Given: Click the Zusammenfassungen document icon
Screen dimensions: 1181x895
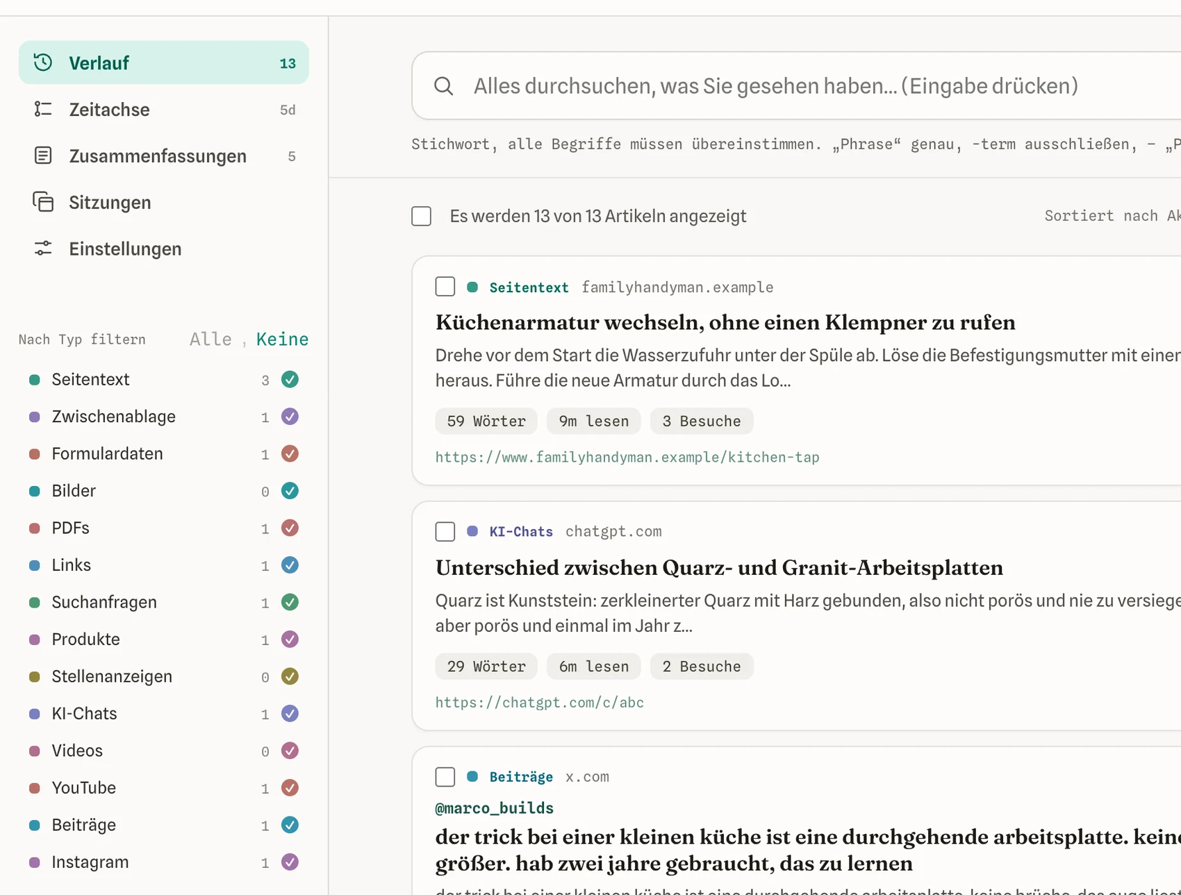Looking at the screenshot, I should (x=43, y=156).
